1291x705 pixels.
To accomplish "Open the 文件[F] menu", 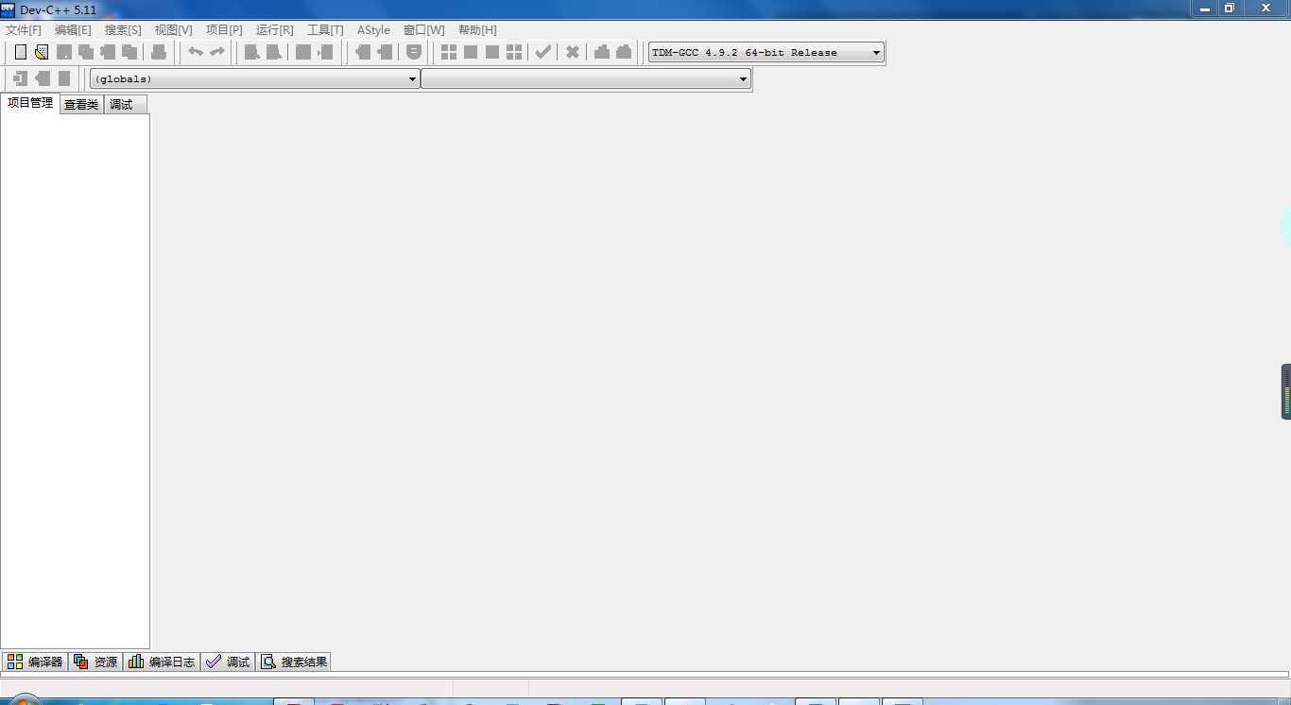I will pyautogui.click(x=24, y=30).
